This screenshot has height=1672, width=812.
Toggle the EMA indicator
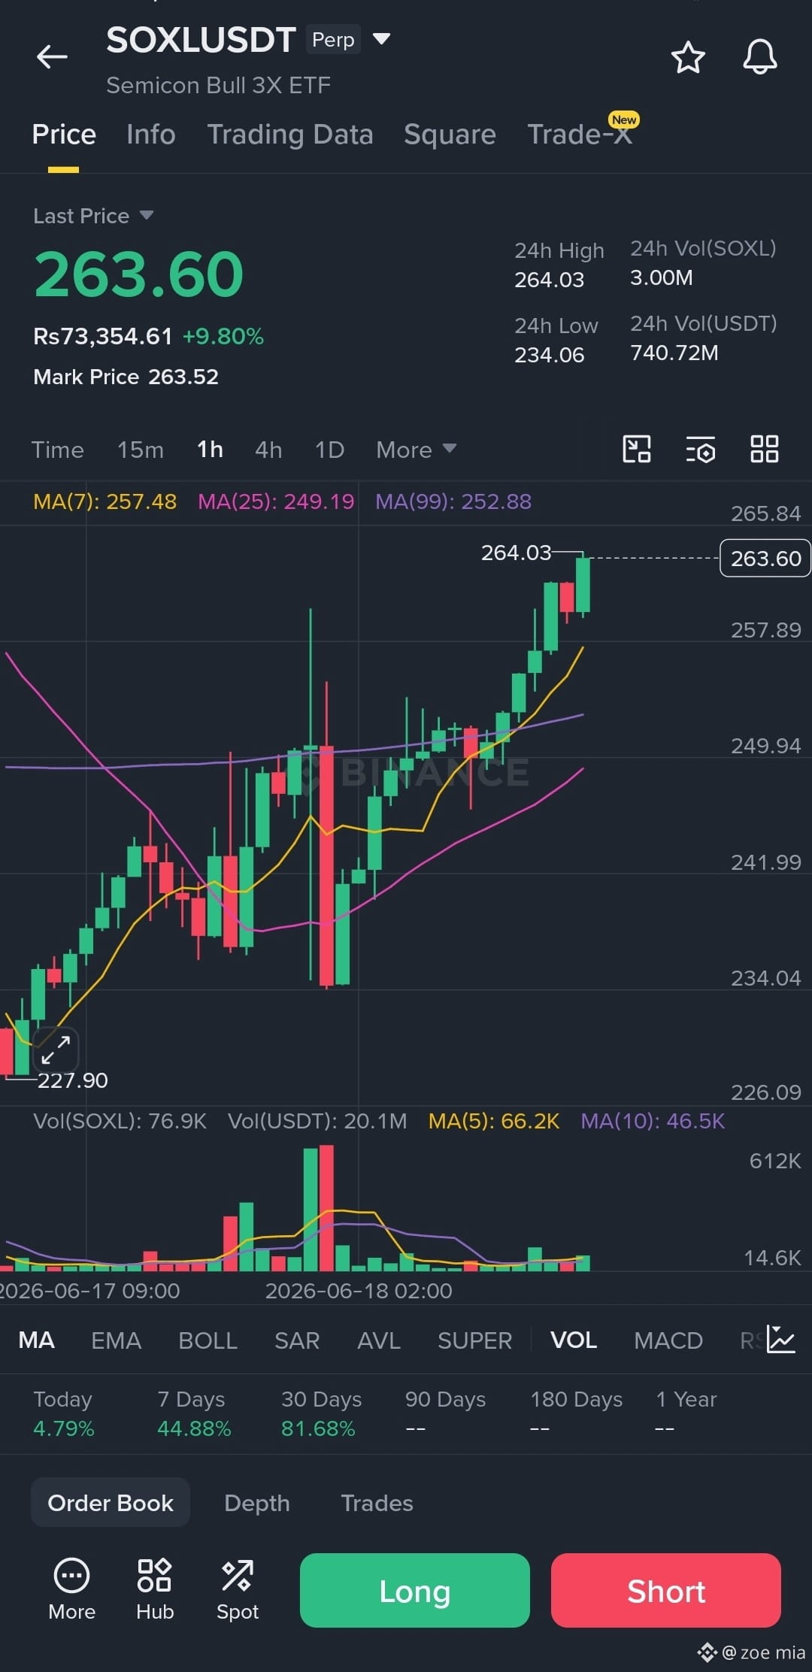[117, 1340]
